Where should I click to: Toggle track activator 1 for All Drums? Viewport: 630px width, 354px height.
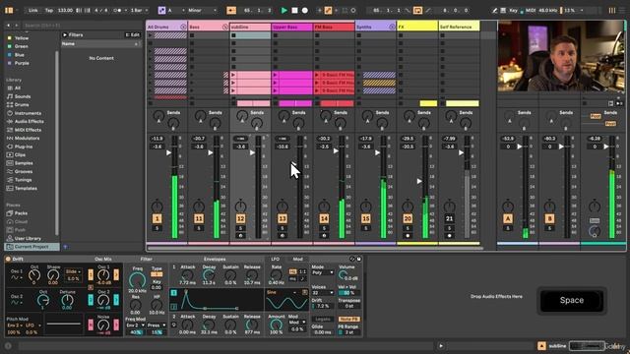(x=157, y=218)
